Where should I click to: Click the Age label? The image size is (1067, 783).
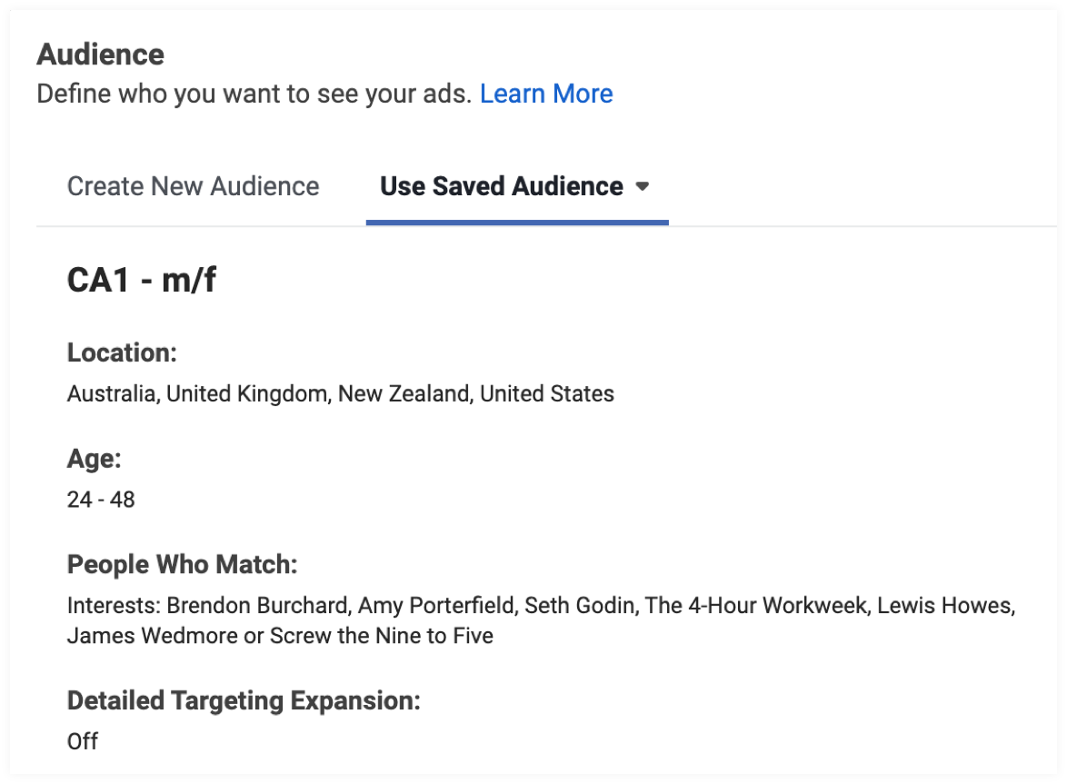tap(94, 459)
